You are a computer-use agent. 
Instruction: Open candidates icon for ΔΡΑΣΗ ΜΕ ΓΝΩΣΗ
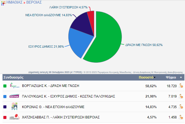click(x=181, y=86)
